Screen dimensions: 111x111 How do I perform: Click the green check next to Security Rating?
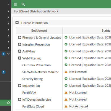point(66,79)
